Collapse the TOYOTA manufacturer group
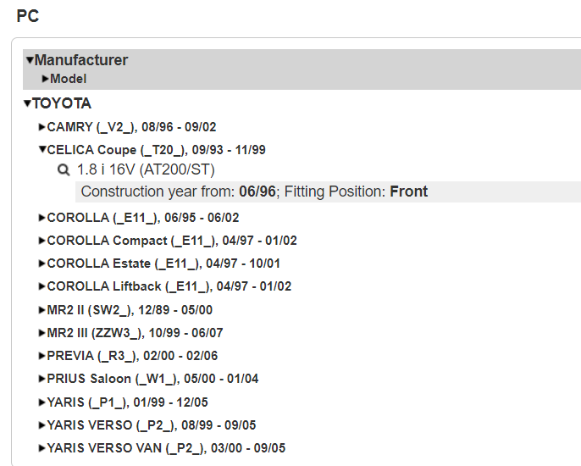The image size is (581, 466). (x=28, y=103)
